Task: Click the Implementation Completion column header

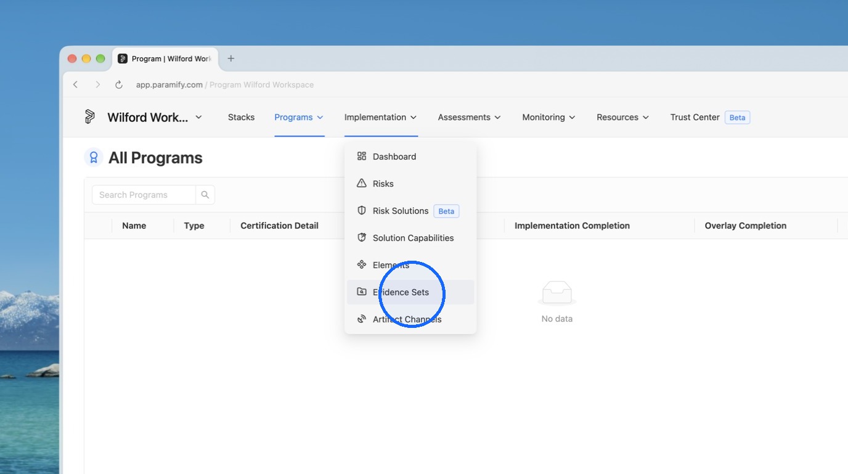Action: 572,226
